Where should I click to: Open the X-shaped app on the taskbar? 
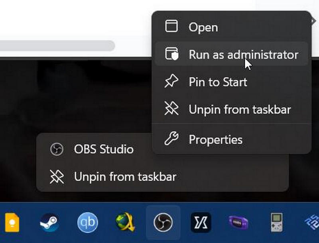(x=201, y=222)
